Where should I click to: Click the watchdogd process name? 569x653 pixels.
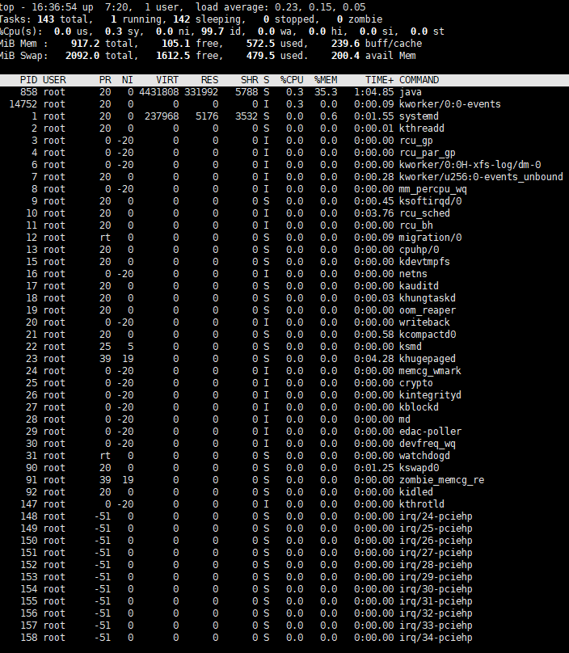tap(424, 456)
